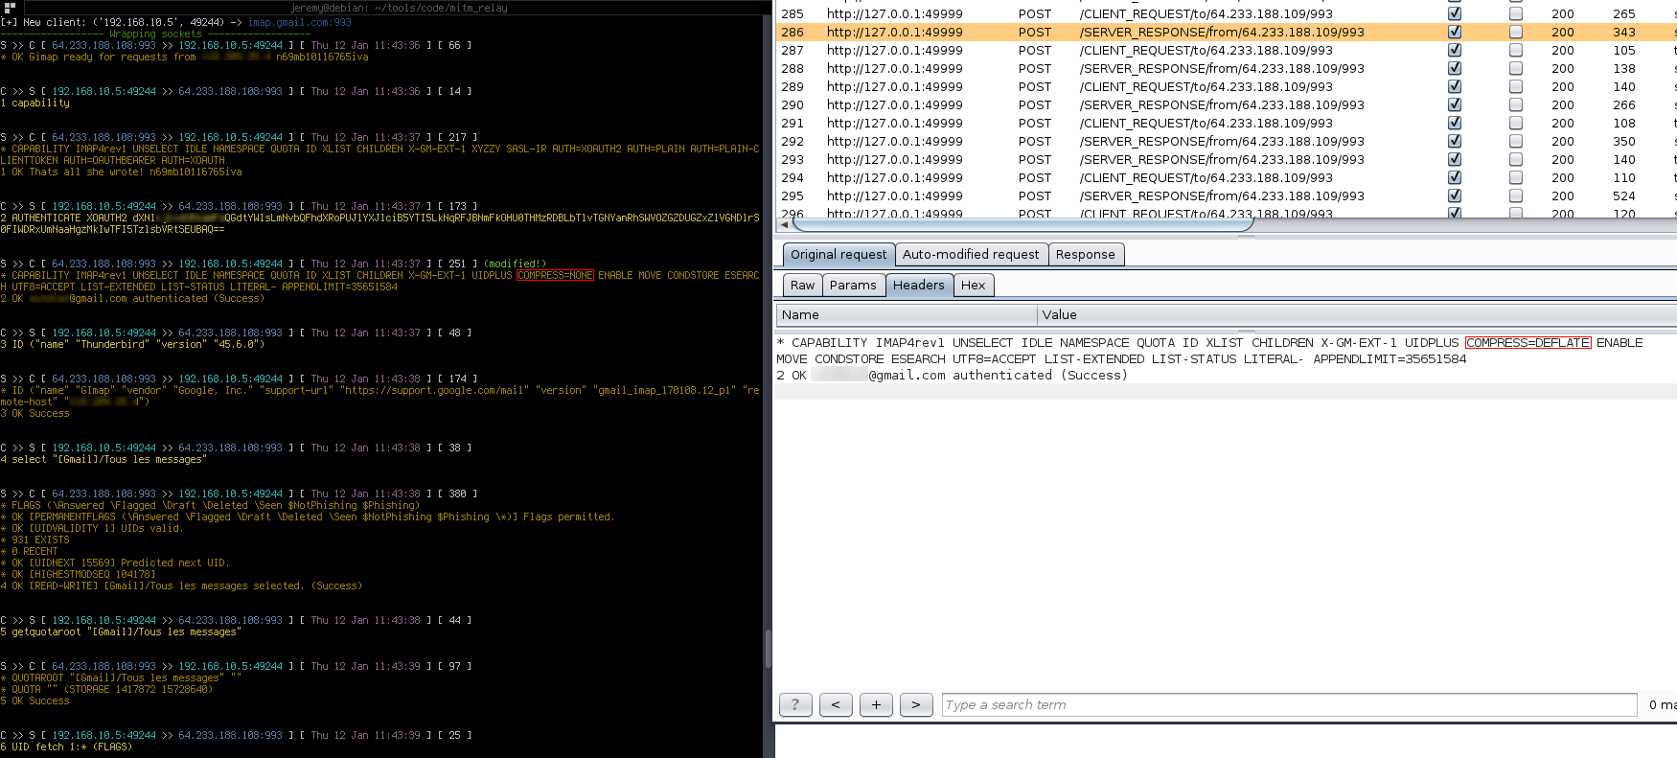This screenshot has width=1677, height=758.
Task: Go to the next search match with the > button
Action: [916, 704]
